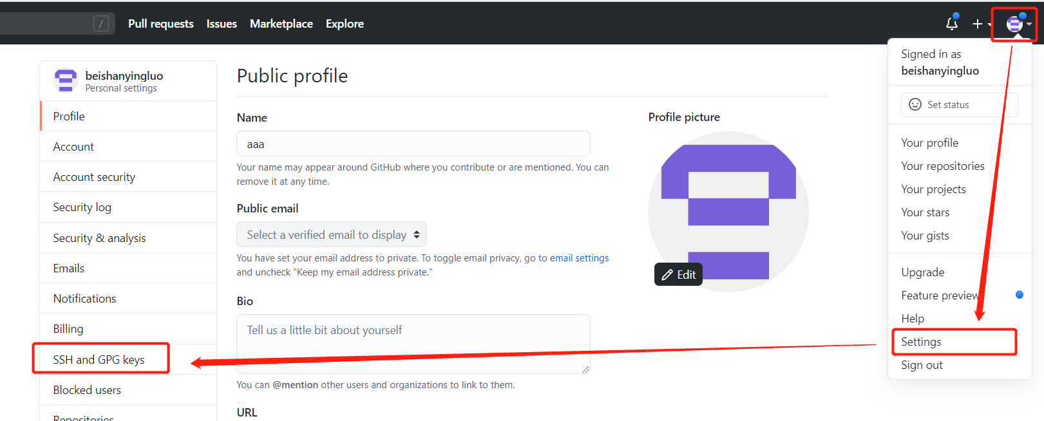Click the search box in header
The height and width of the screenshot is (421, 1044).
click(x=57, y=24)
